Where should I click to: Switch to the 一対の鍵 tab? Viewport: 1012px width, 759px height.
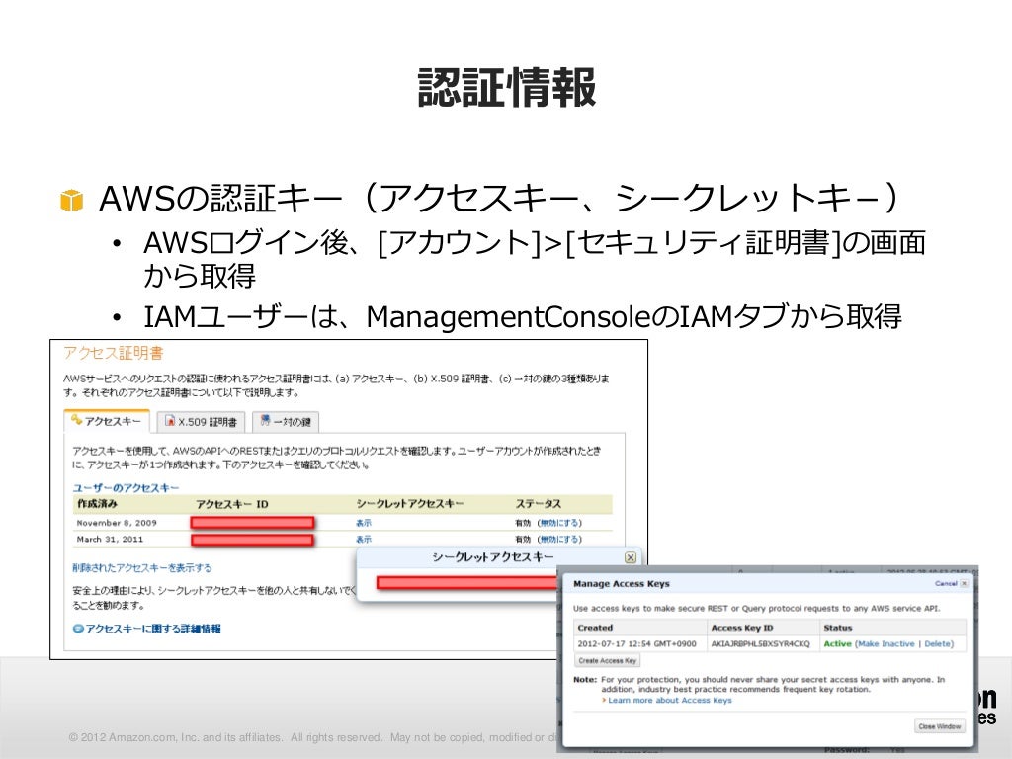[286, 422]
